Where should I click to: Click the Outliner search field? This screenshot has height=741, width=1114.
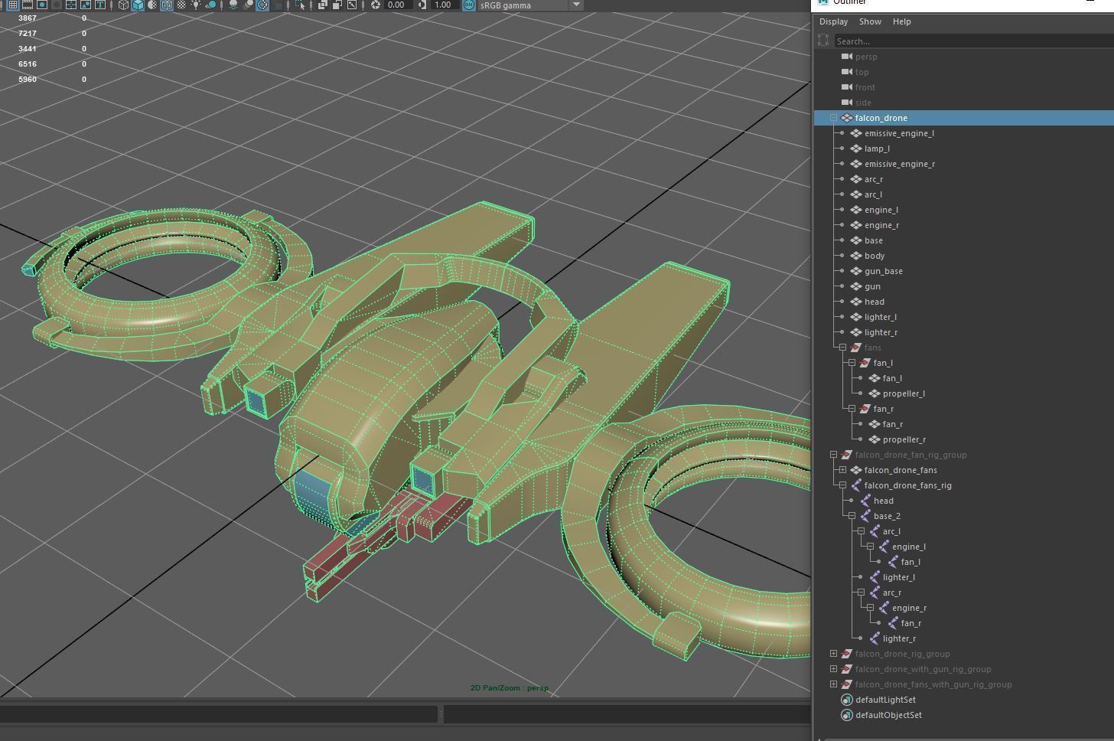point(973,41)
